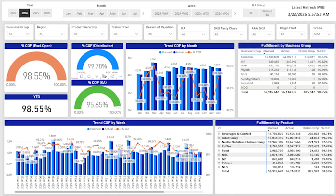Expand the Coffee product row
The image size is (336, 196).
point(219,146)
